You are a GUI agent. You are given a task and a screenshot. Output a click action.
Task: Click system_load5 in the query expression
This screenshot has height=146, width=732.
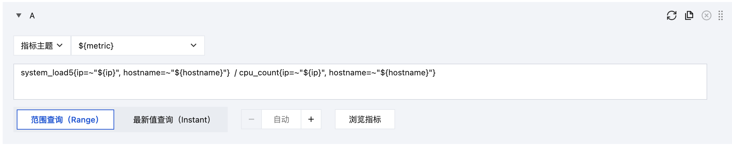tap(47, 73)
